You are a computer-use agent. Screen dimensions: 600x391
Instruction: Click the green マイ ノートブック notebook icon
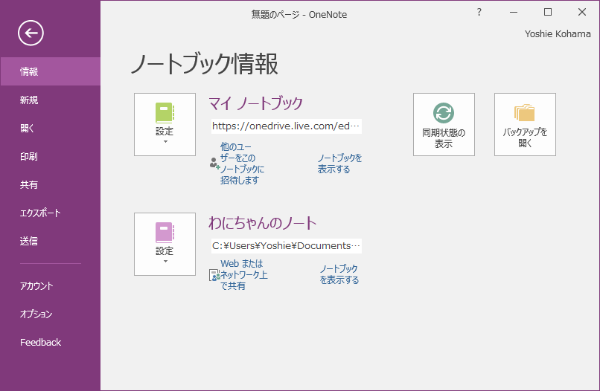[165, 113]
